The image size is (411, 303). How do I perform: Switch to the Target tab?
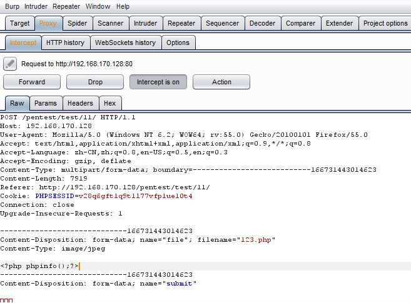[19, 23]
